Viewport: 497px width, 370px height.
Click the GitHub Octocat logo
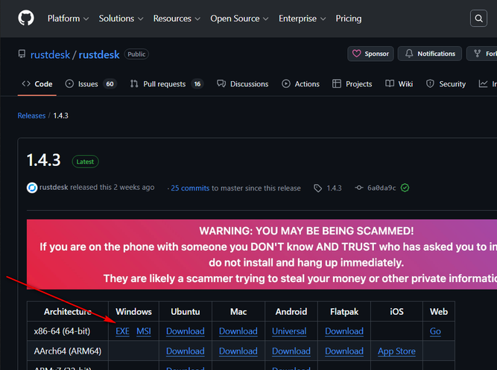[25, 18]
